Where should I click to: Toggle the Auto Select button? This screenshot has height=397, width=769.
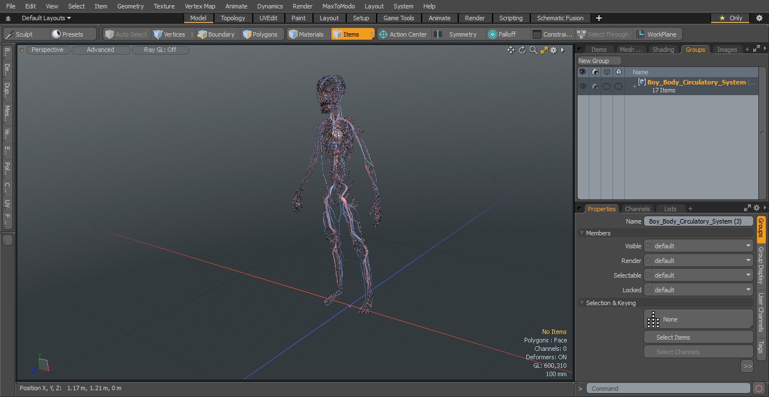click(x=126, y=34)
